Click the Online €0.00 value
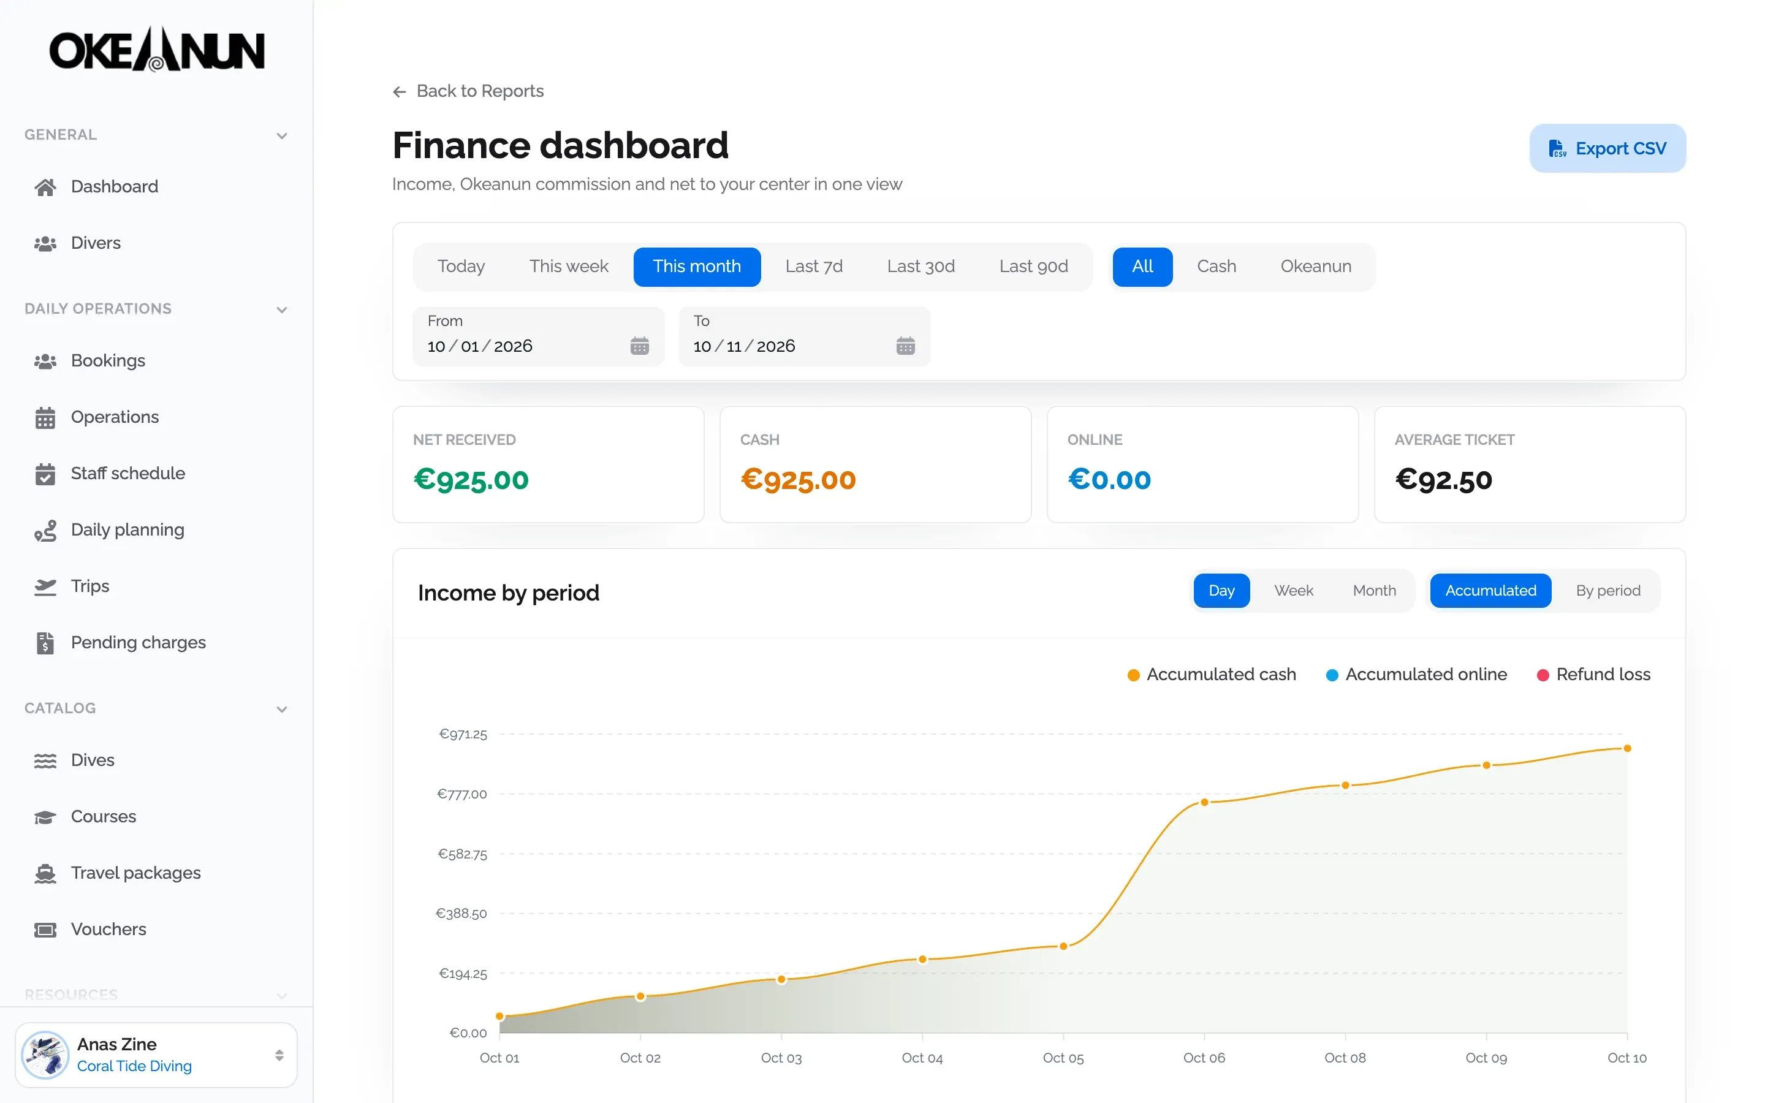 pyautogui.click(x=1109, y=480)
